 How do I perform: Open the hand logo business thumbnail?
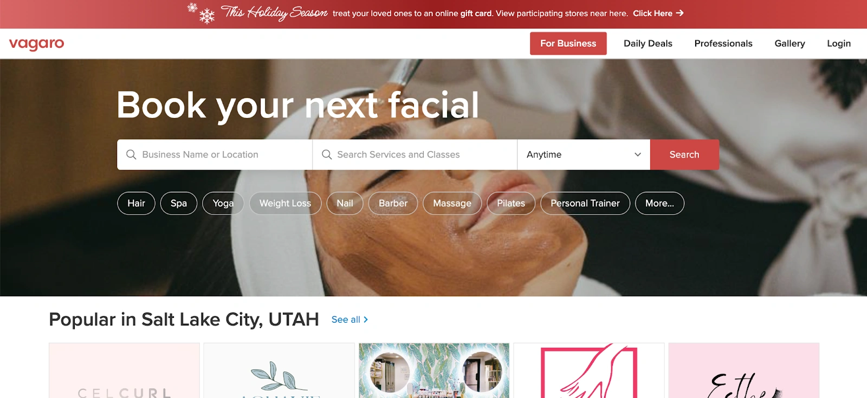[589, 370]
